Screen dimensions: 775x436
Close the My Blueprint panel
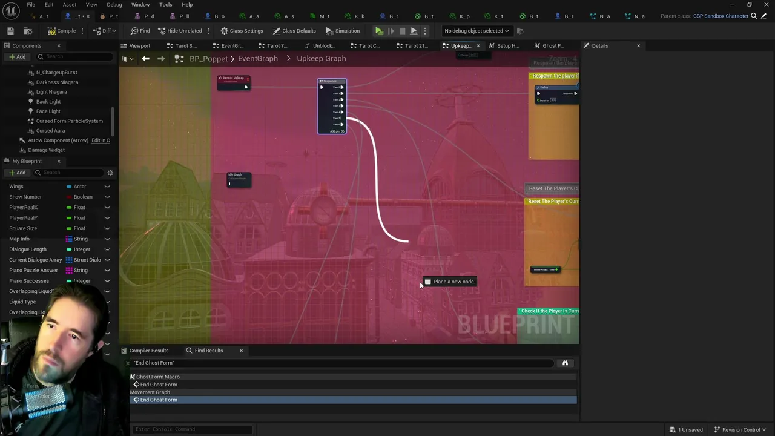pyautogui.click(x=59, y=161)
